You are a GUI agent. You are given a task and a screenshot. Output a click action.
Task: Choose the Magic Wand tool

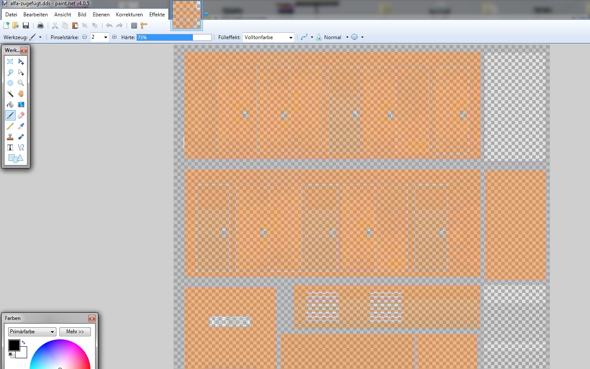tap(10, 94)
